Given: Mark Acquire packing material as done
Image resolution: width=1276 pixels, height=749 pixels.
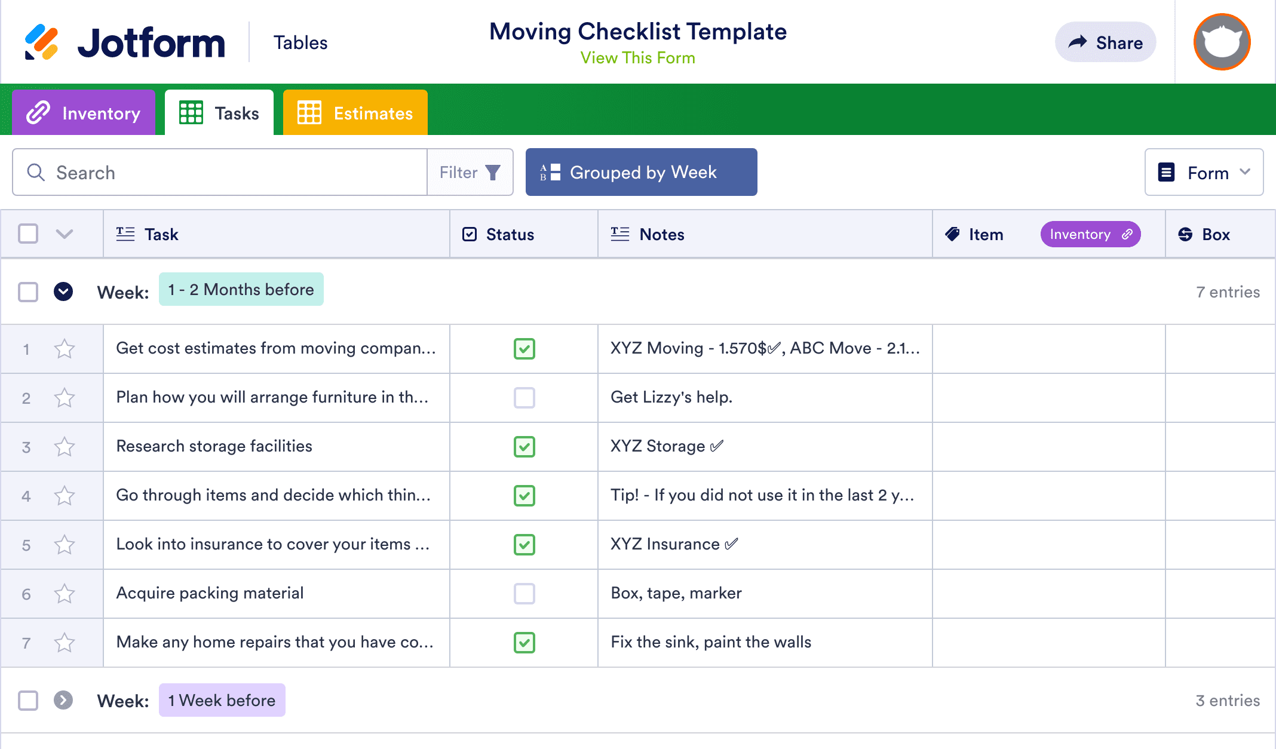Looking at the screenshot, I should click(524, 594).
